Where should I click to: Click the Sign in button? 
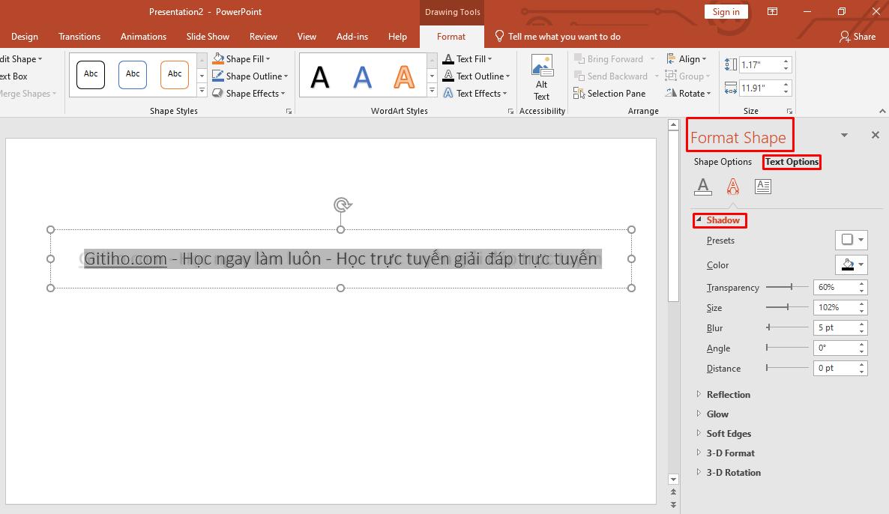coord(725,11)
